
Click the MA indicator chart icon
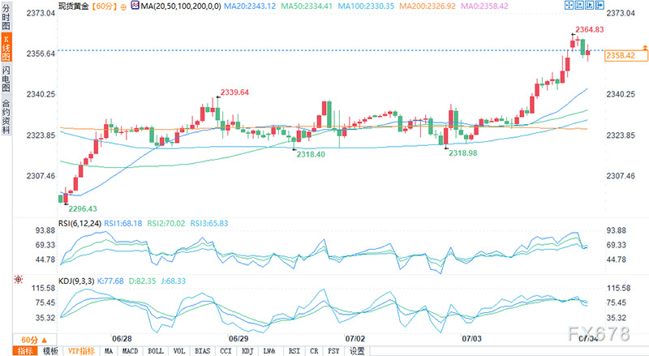point(135,6)
